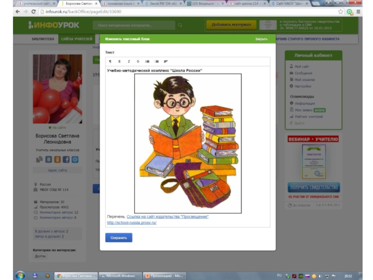Click the VKontakte share icon
Image resolution: width=373 pixels, height=280 pixels.
[48, 159]
